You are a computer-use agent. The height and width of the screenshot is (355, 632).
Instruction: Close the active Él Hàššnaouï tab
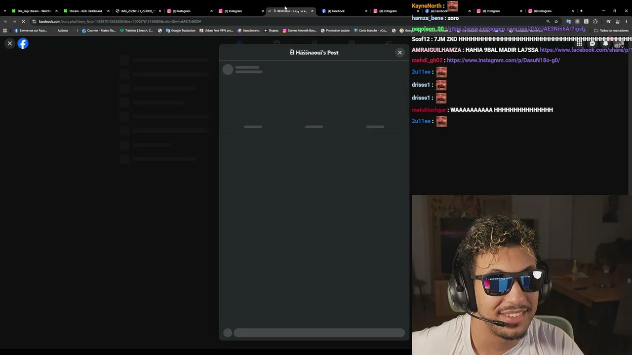312,11
